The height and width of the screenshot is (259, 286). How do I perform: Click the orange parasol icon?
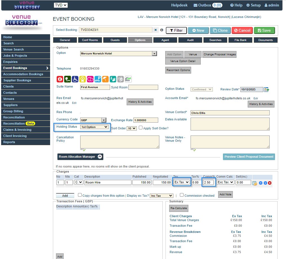click(x=105, y=79)
